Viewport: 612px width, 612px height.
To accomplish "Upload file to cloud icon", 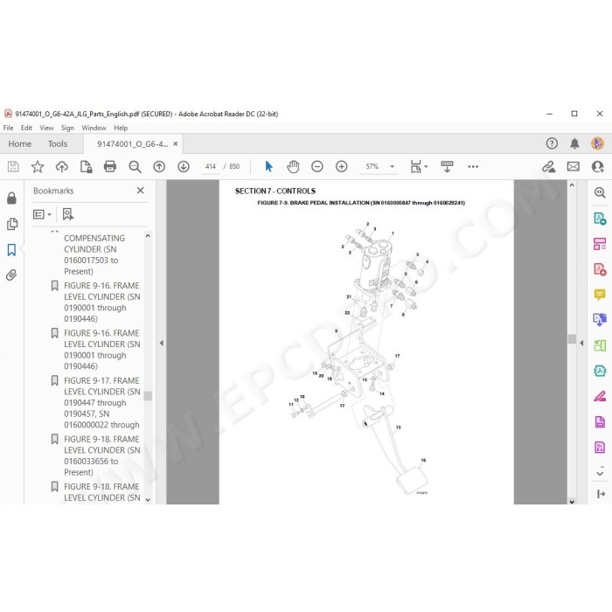I will pos(62,167).
